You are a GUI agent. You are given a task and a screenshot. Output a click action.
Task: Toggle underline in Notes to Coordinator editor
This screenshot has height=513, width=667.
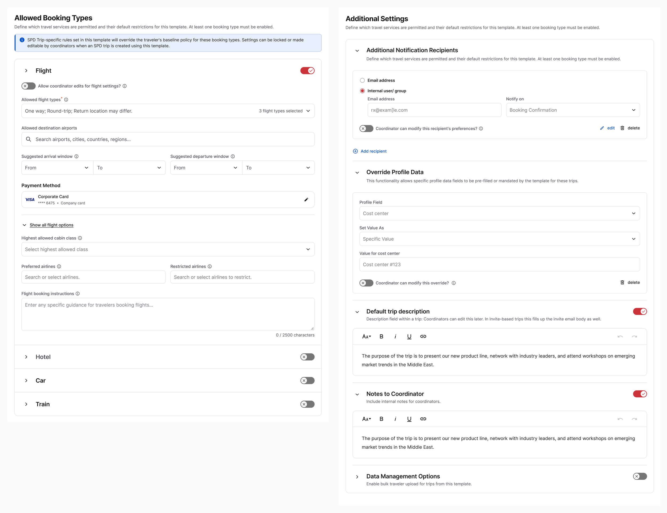pyautogui.click(x=409, y=419)
